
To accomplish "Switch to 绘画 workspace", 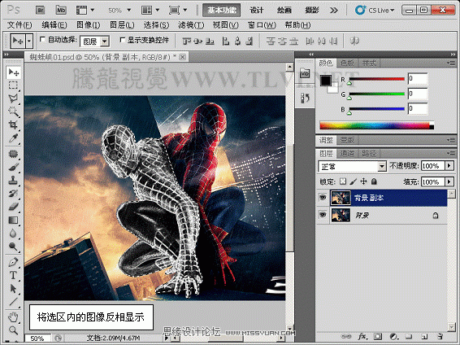I will point(284,11).
